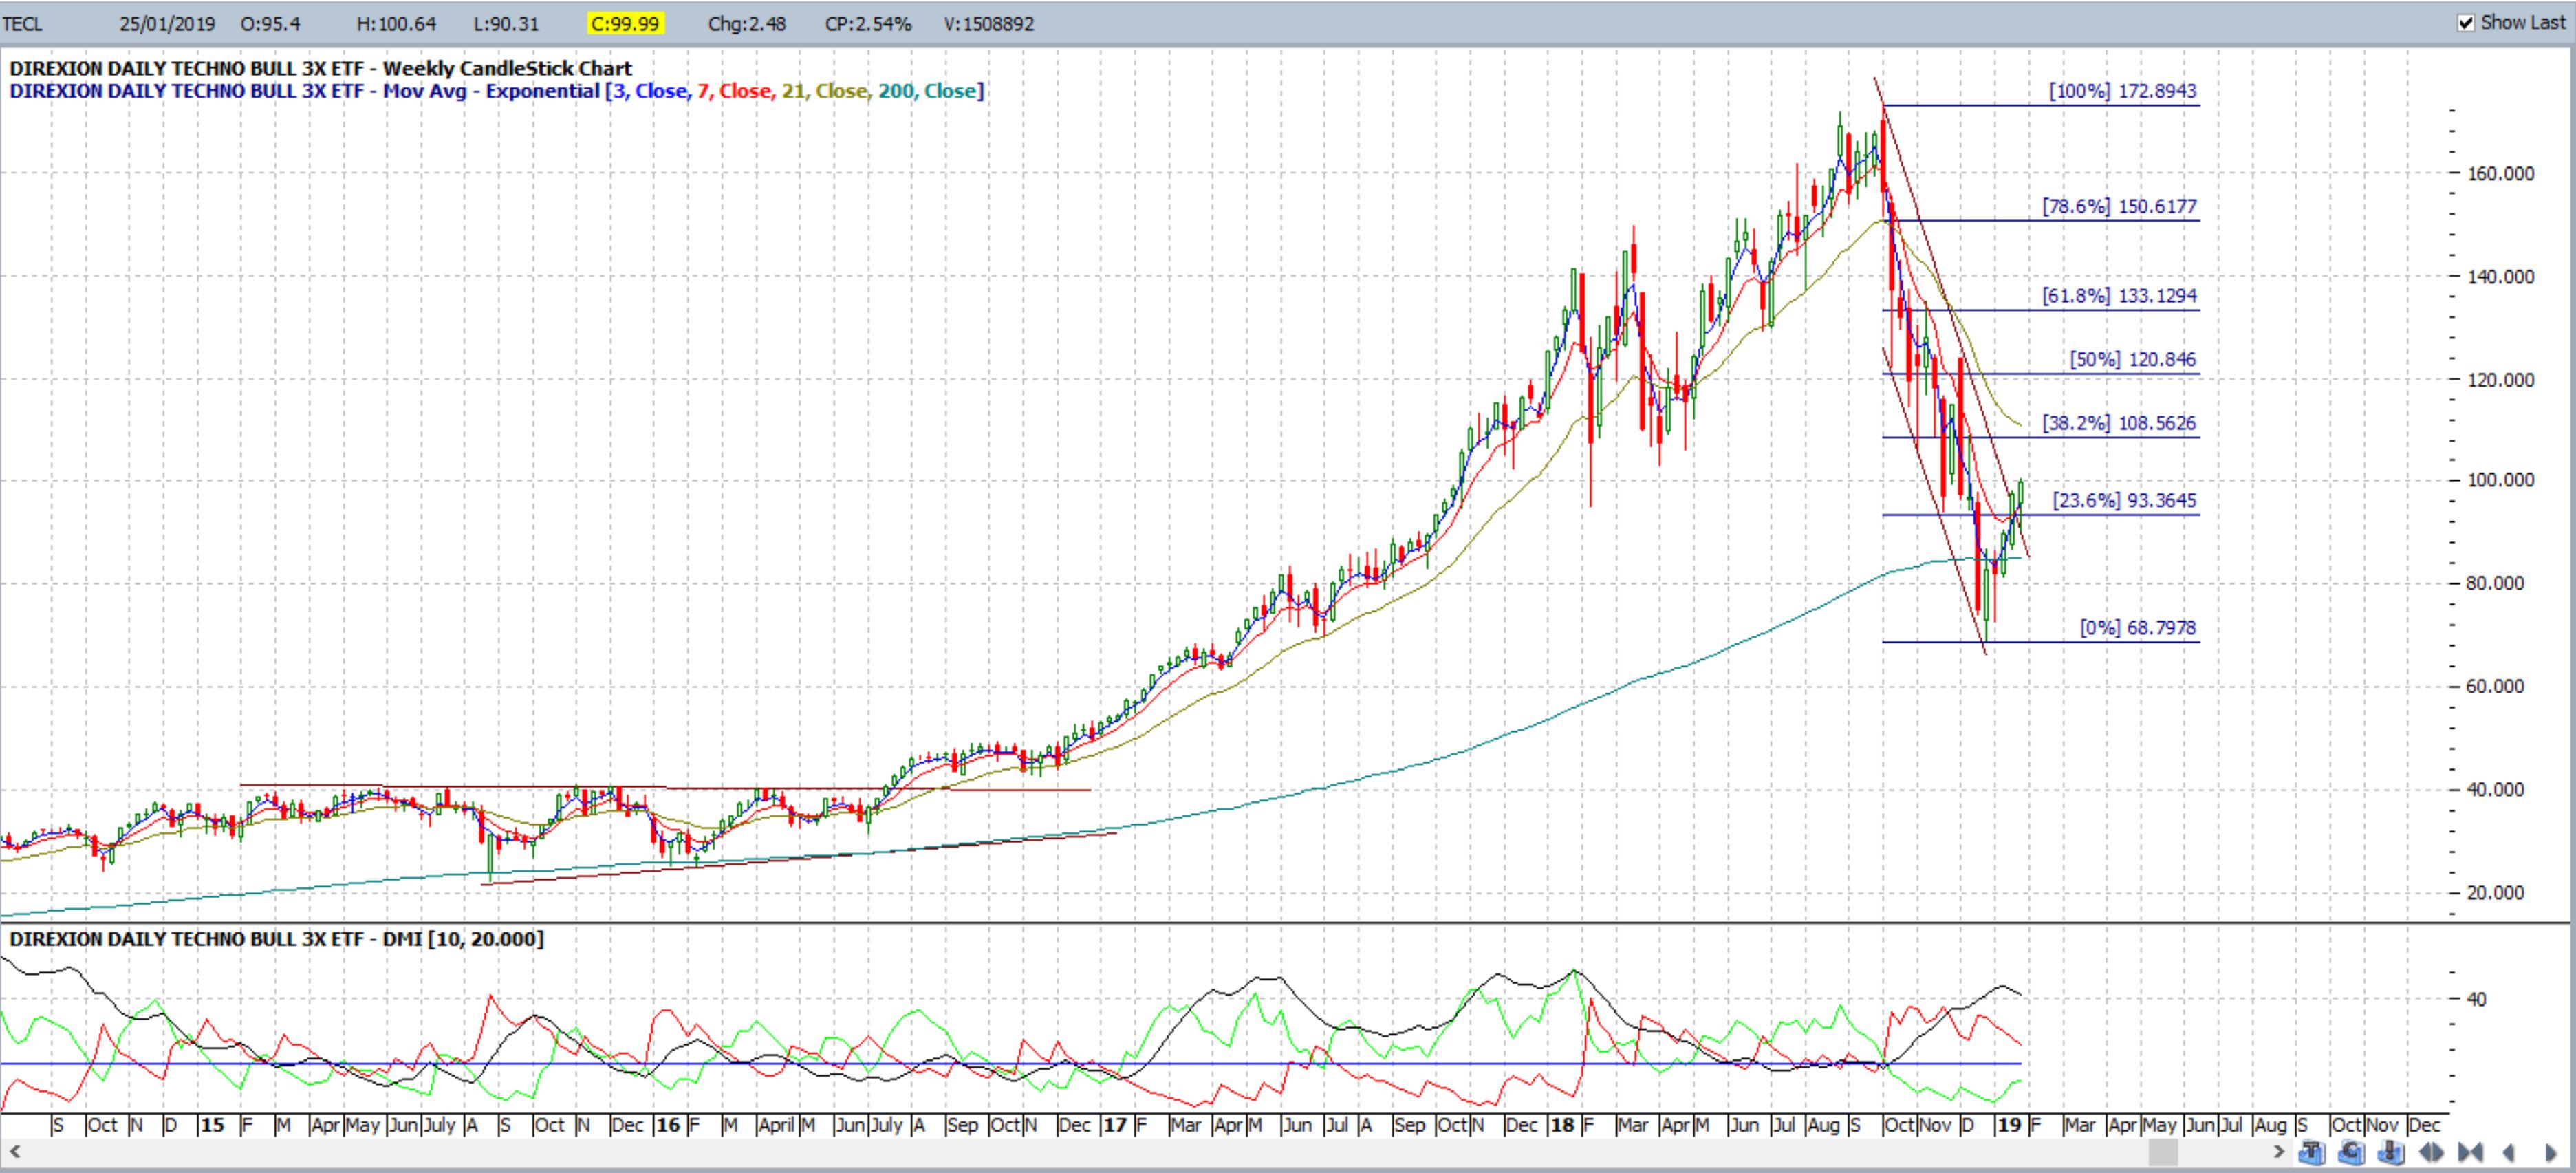Image resolution: width=2576 pixels, height=1173 pixels.
Task: Toggle the Show Last checkbox
Action: (x=2466, y=23)
